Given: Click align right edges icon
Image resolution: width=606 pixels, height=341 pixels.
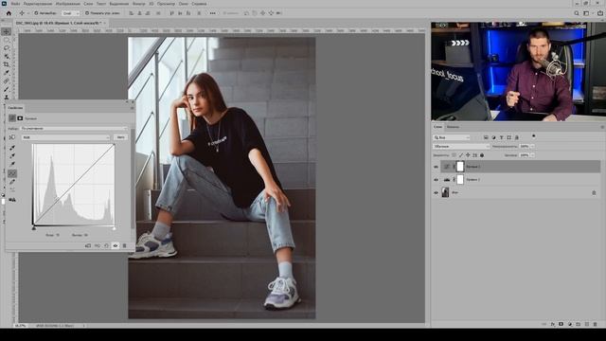Looking at the screenshot, I should click(x=148, y=13).
